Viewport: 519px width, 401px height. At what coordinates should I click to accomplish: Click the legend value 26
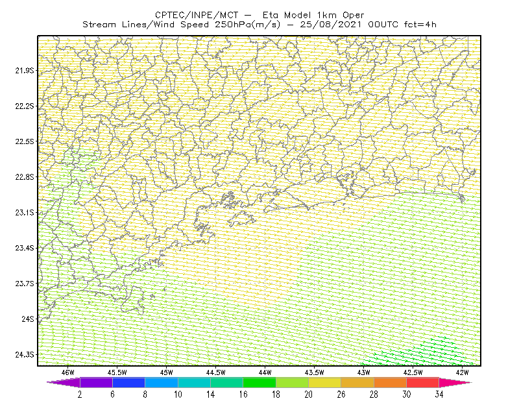click(341, 395)
